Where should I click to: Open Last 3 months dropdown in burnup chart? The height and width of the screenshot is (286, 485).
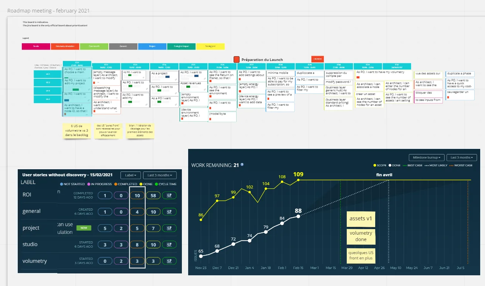pyautogui.click(x=462, y=157)
